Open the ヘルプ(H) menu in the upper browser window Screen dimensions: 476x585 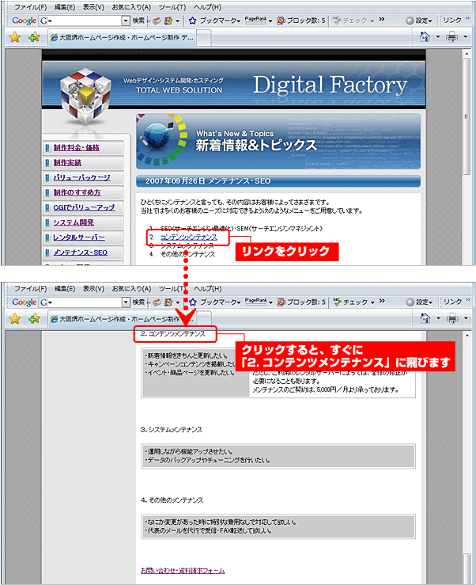pos(207,7)
